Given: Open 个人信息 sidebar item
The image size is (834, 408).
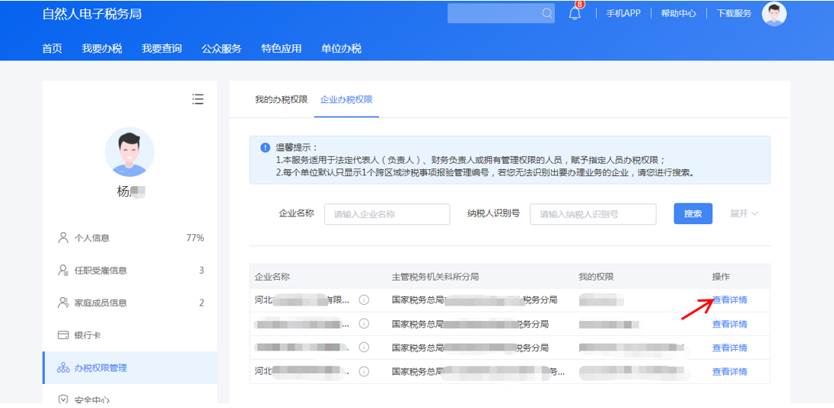Looking at the screenshot, I should point(129,238).
